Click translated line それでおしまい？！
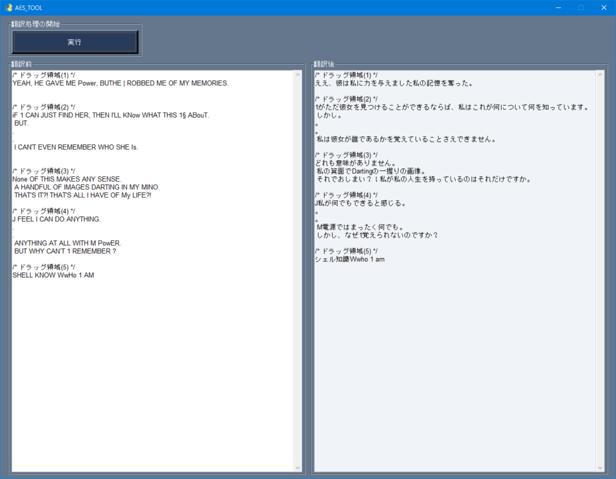This screenshot has height=479, width=616. tap(424, 179)
